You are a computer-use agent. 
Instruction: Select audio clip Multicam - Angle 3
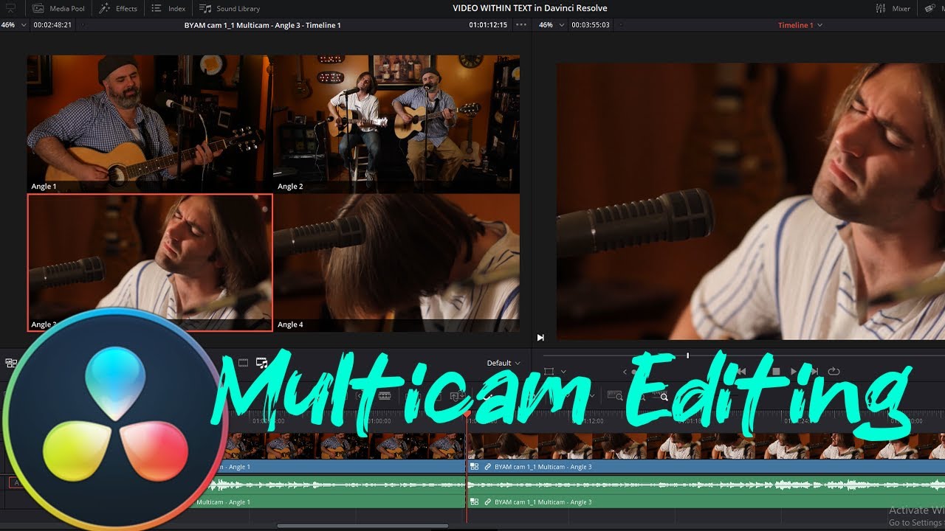[707, 502]
